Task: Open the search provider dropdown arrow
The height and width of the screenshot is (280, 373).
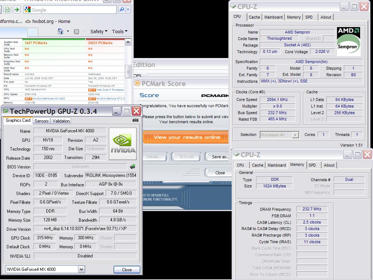Action: click(128, 9)
